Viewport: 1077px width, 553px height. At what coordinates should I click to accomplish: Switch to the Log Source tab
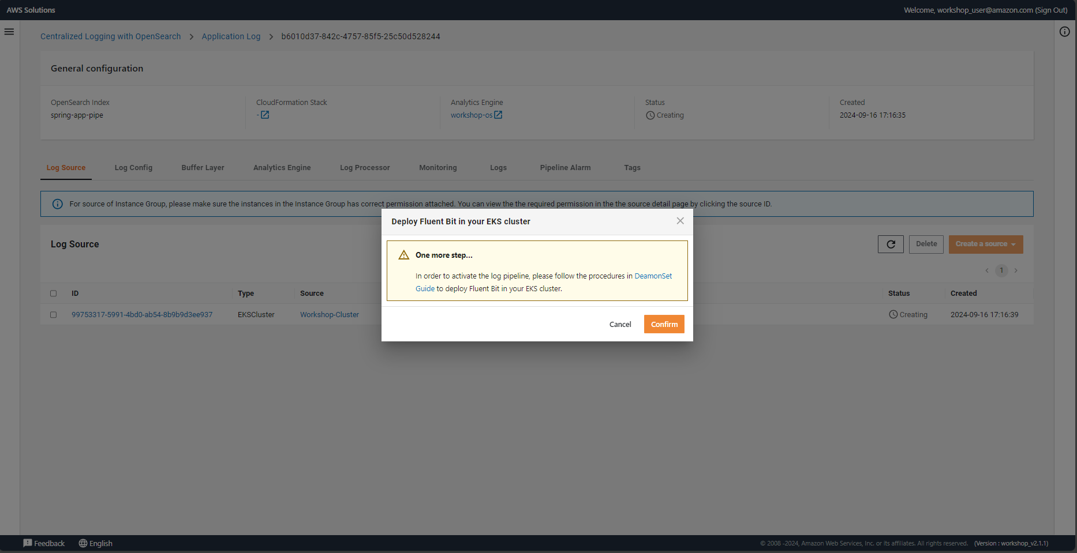[66, 168]
